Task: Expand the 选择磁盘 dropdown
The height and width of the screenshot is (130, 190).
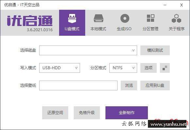Action: [88, 50]
